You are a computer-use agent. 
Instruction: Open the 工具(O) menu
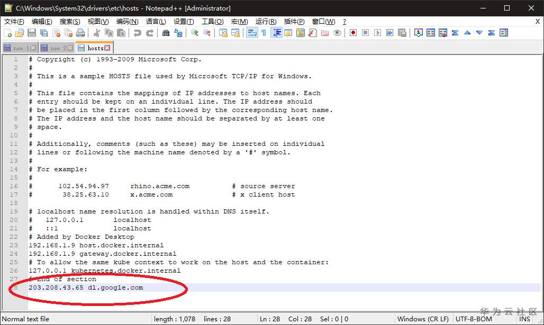(213, 22)
